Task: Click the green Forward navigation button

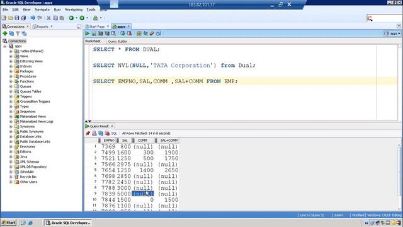Action: 82,18
